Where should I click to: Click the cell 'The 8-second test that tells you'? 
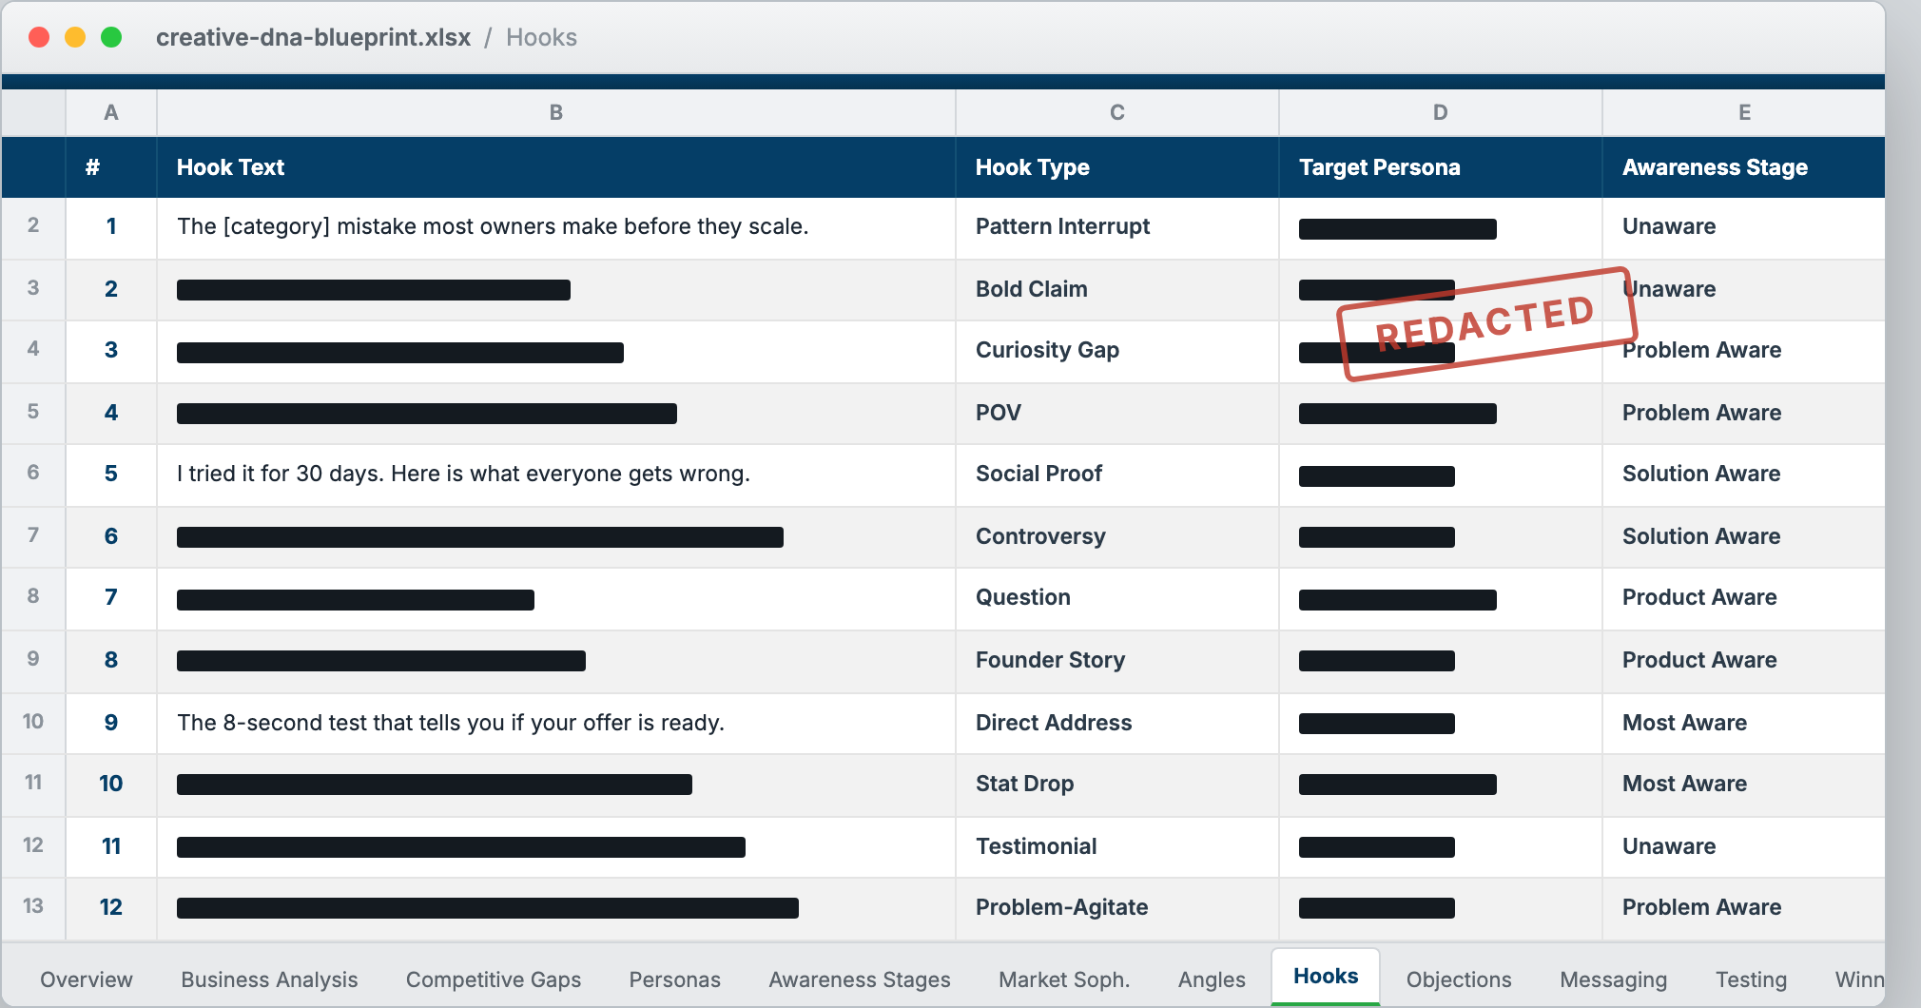[556, 723]
